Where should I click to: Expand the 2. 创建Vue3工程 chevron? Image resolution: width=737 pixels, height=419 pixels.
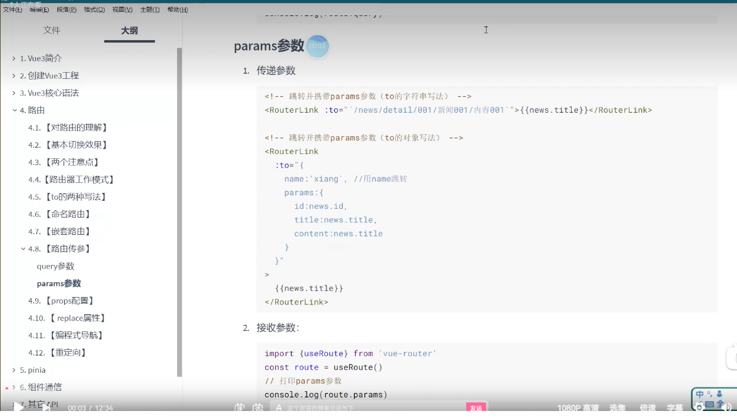tap(14, 76)
